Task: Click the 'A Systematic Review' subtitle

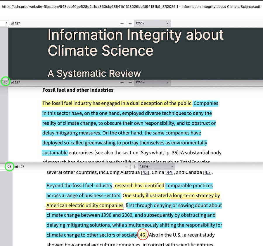Action: pos(94,74)
